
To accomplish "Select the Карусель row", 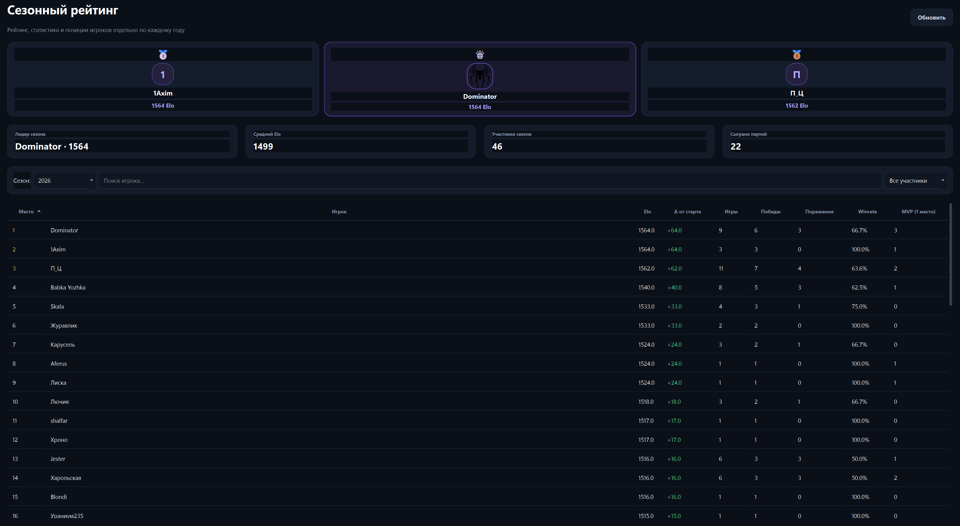I will pyautogui.click(x=478, y=344).
